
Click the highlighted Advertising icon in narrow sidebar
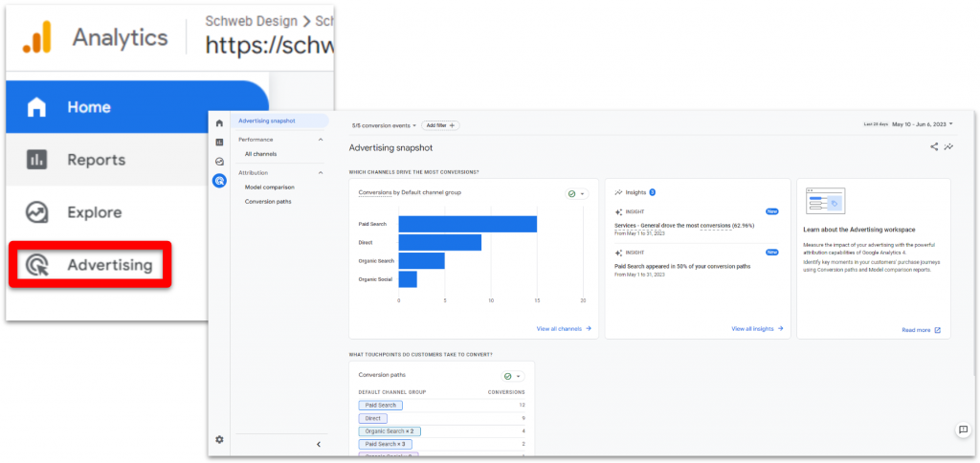tap(219, 180)
